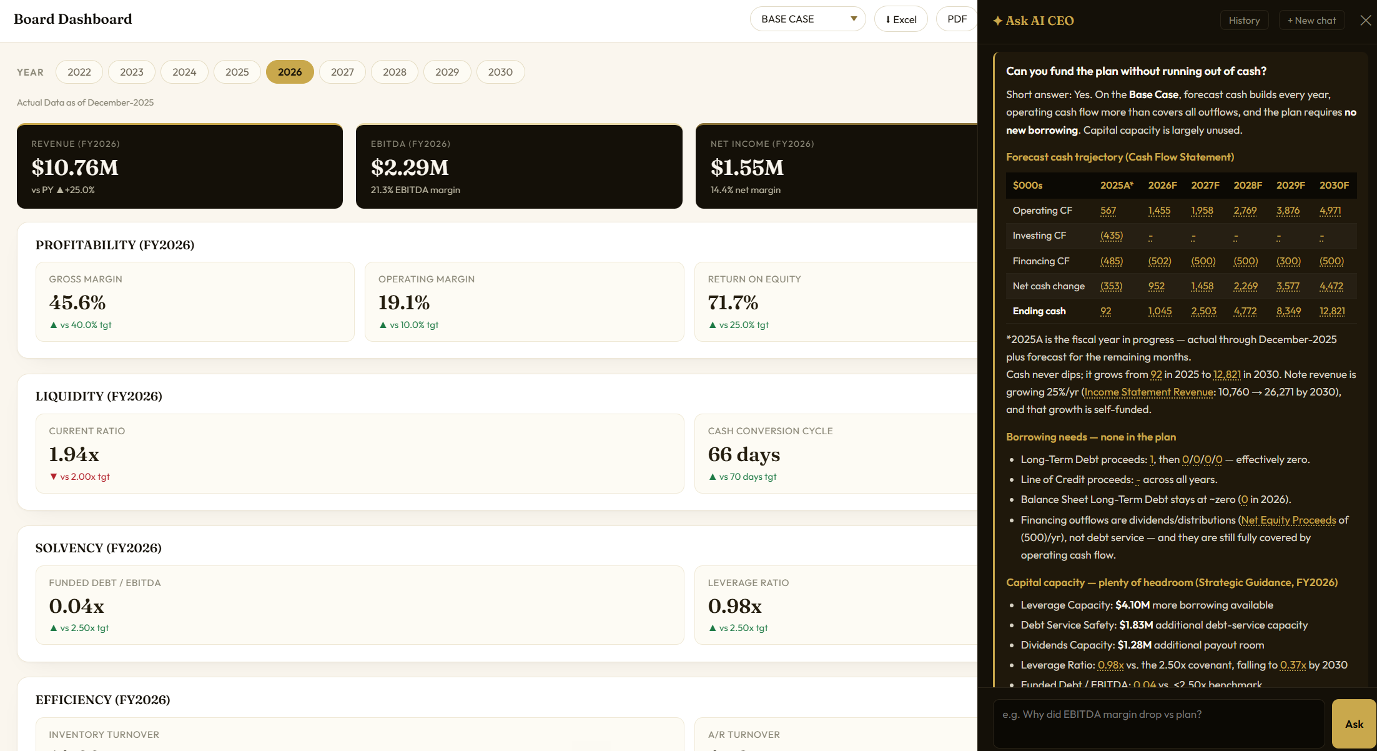Viewport: 1377px width, 751px height.
Task: Select year 2028
Action: [x=395, y=72]
